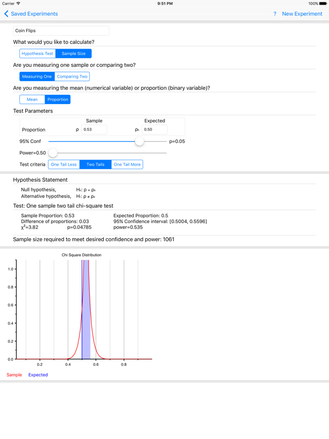Click the Chi Square Distribution chart title
The width and height of the screenshot is (329, 439).
point(82,255)
